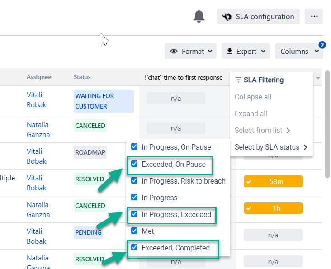Uncheck Exceeded, On Pause checkbox
This screenshot has width=331, height=269.
[x=134, y=164]
